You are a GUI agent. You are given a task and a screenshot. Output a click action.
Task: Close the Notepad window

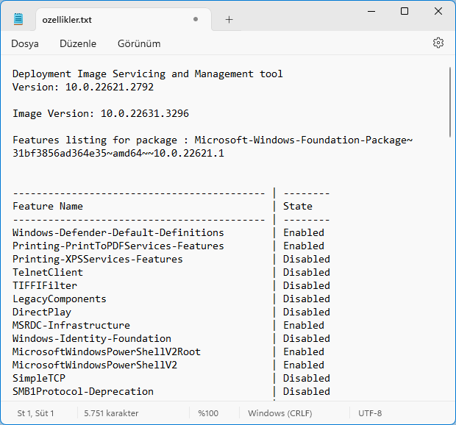pos(438,11)
